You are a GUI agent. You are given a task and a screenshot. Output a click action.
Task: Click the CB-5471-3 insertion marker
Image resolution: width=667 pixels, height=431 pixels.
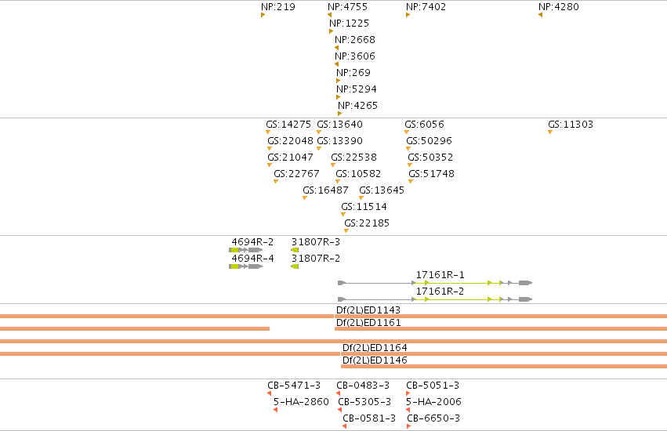270,393
